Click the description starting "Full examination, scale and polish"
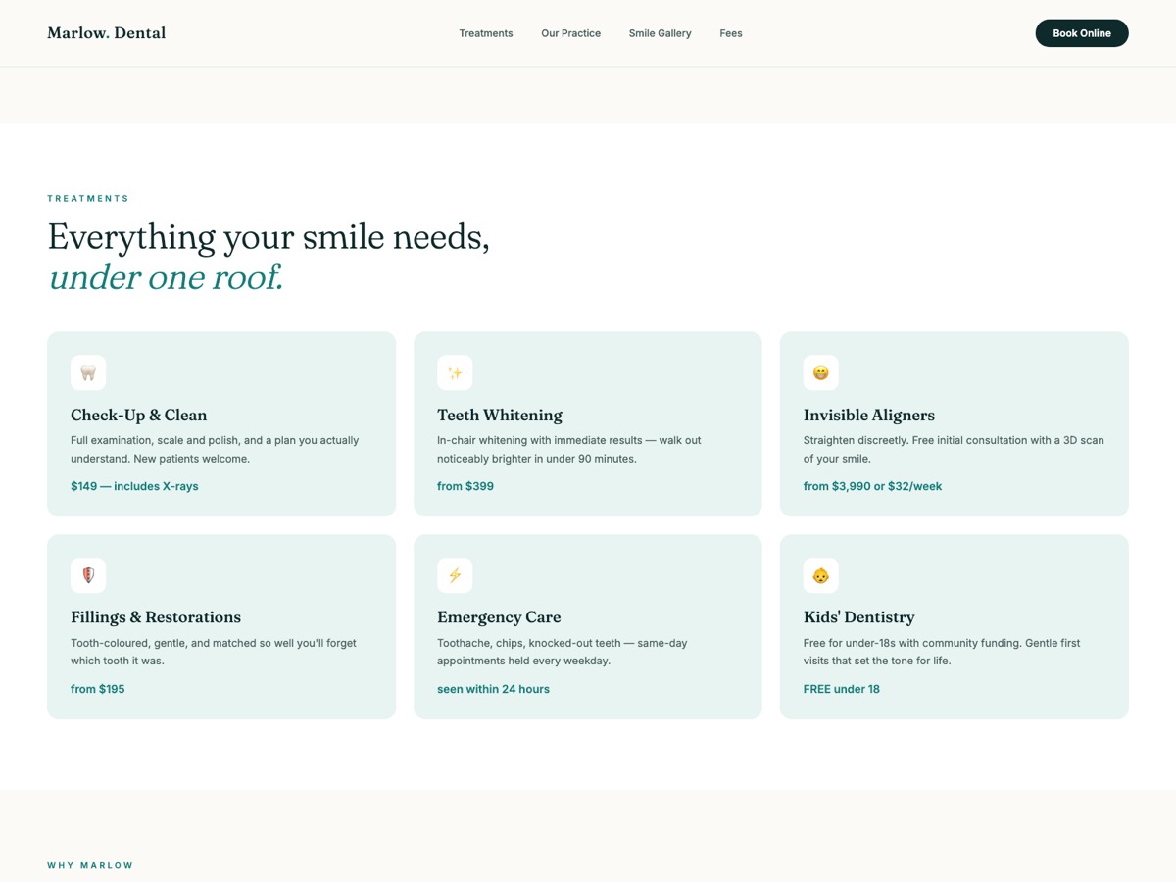This screenshot has width=1176, height=882. 215,450
